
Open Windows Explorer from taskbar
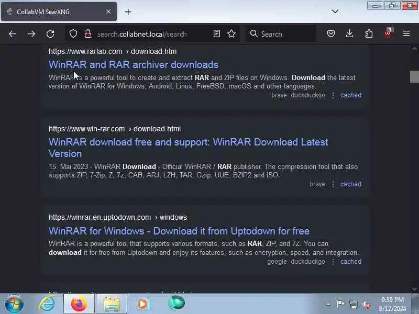[x=112, y=304]
